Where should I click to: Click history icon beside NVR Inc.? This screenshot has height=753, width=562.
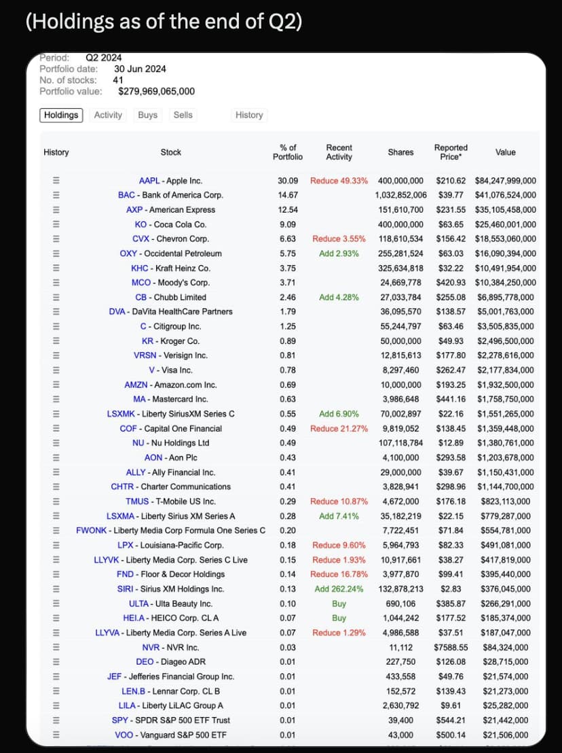click(56, 648)
